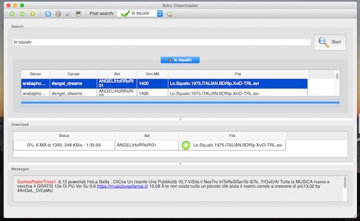This screenshot has height=221, width=360.
Task: Click the first green circle toolbar icon
Action: click(12, 14)
